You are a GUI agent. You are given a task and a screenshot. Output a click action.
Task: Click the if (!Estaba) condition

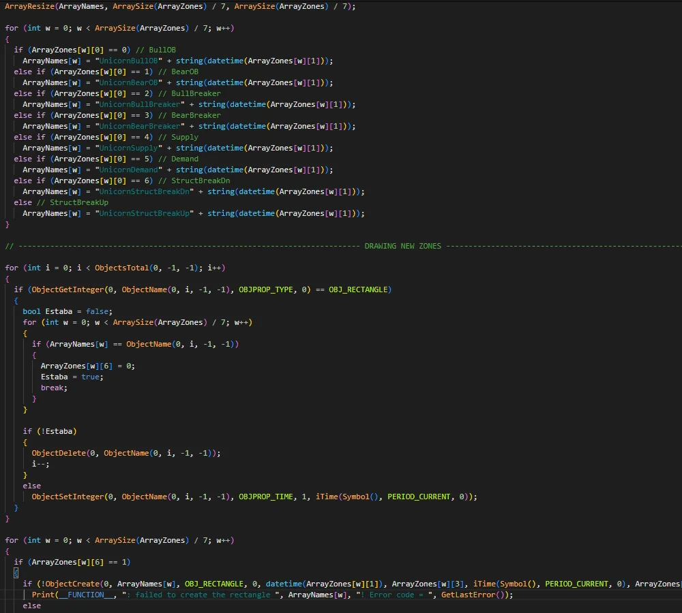(50, 431)
